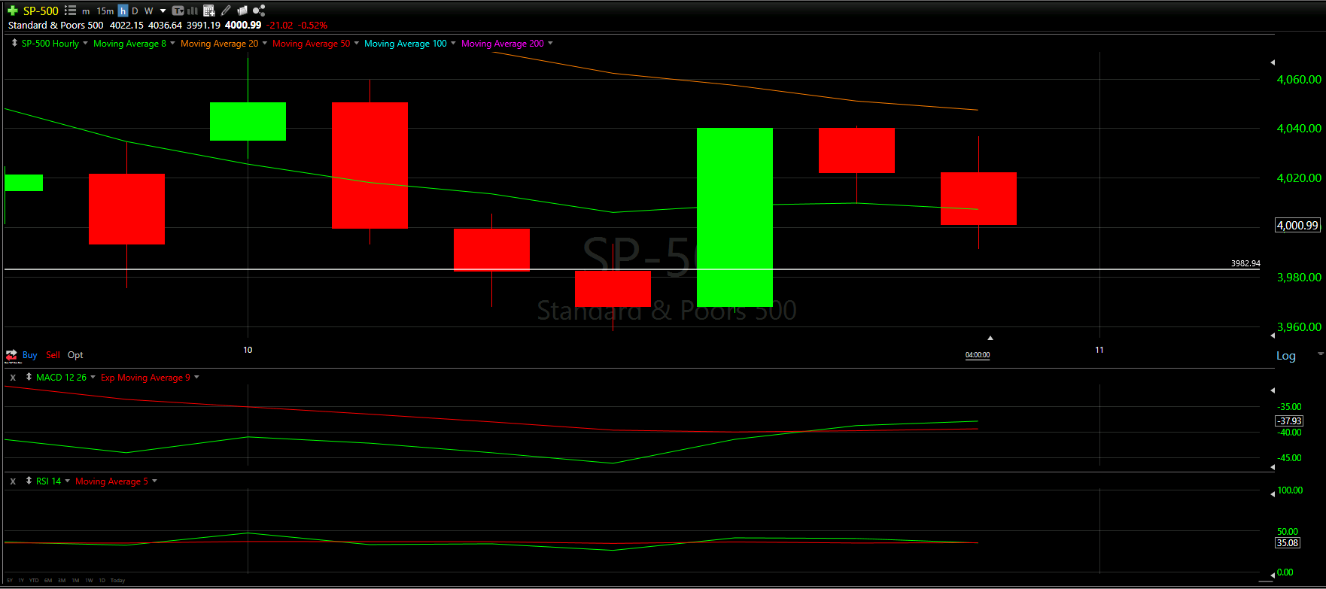Image resolution: width=1326 pixels, height=589 pixels.
Task: Select the 3M range
Action: pyautogui.click(x=62, y=581)
